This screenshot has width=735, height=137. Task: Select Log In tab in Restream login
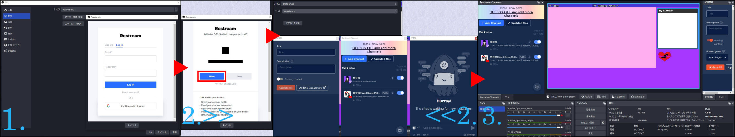(x=119, y=45)
